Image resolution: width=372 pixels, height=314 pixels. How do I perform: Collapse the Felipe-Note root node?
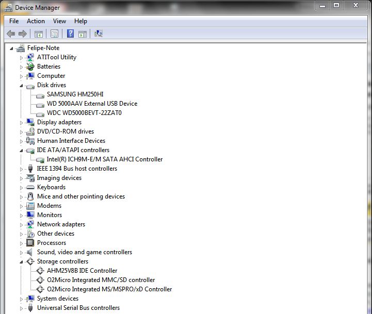11,48
